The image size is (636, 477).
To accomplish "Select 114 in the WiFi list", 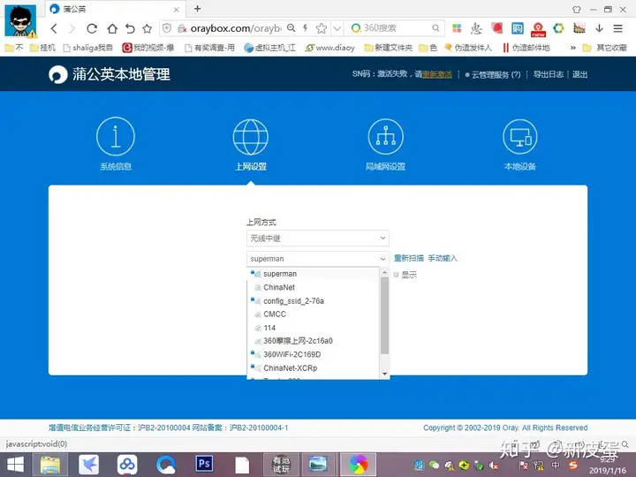I will click(x=313, y=328).
